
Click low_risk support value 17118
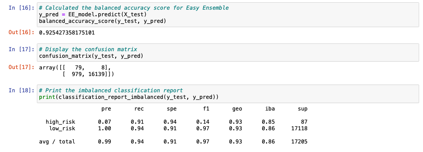pyautogui.click(x=299, y=128)
